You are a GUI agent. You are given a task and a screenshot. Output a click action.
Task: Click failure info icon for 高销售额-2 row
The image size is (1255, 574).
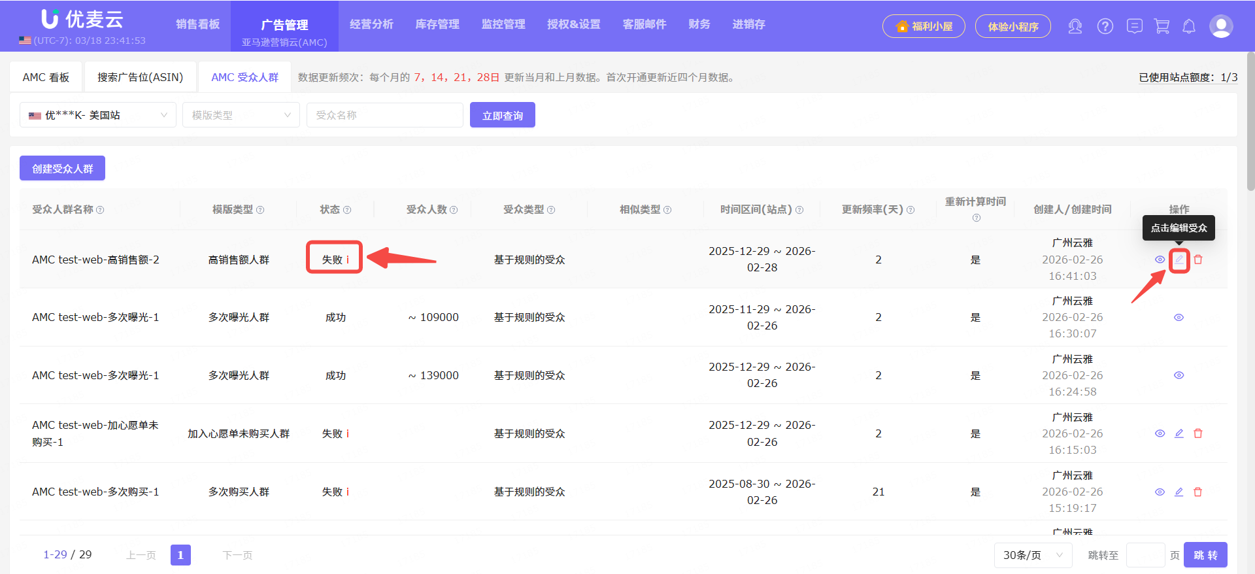(x=348, y=260)
